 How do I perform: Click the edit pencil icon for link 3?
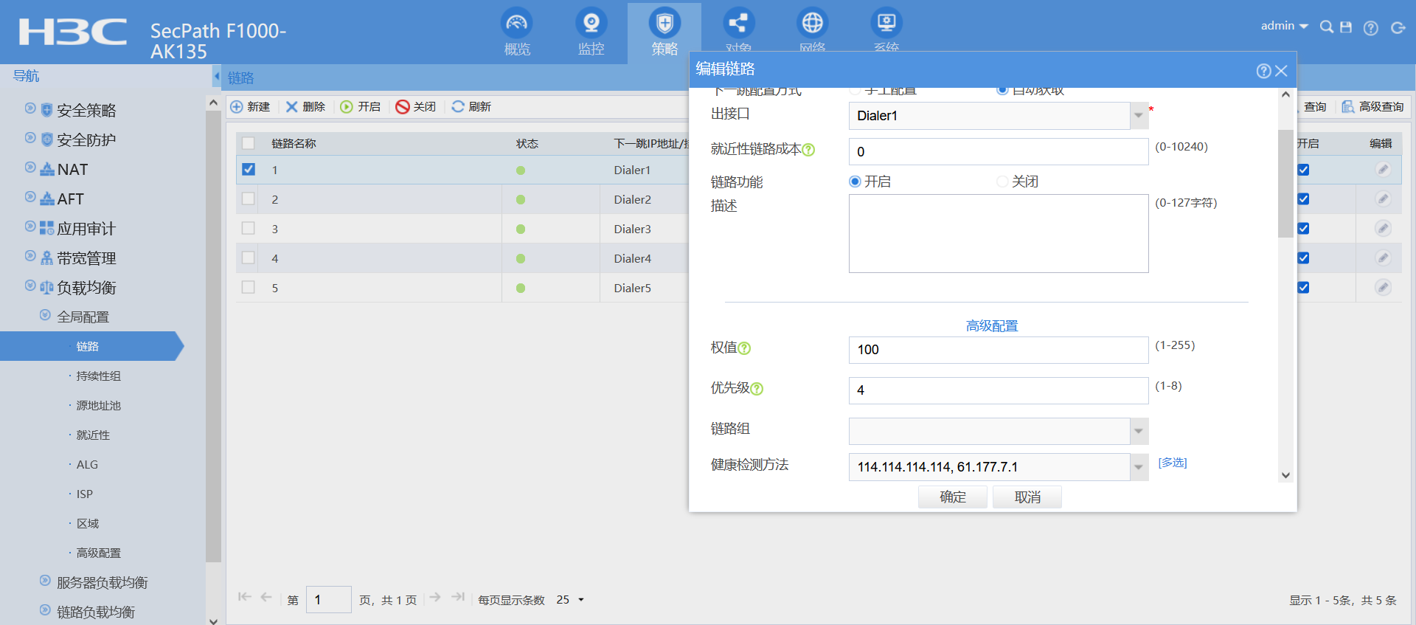[1383, 229]
